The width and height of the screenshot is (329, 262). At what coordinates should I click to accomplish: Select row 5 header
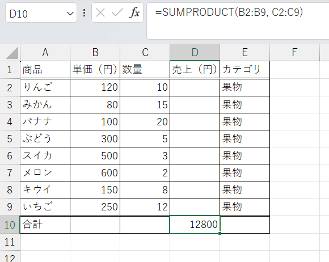pyautogui.click(x=10, y=139)
